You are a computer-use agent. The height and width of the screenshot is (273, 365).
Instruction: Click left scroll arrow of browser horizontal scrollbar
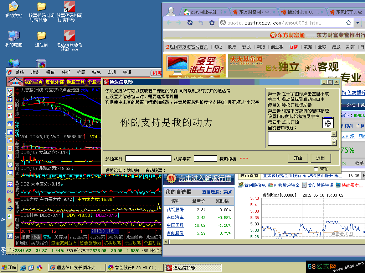coord(166,242)
